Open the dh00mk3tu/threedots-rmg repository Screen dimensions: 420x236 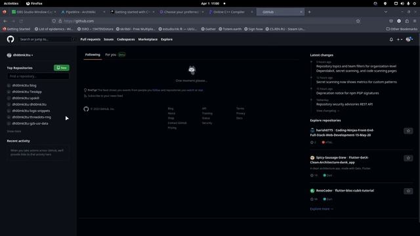pyautogui.click(x=31, y=117)
